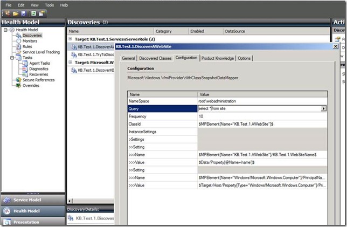Click the Recoveries icon

coord(25,74)
